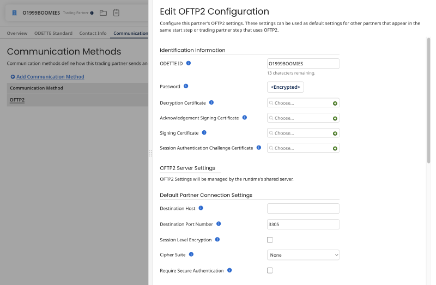Show info for Destination Port Number

click(x=219, y=224)
